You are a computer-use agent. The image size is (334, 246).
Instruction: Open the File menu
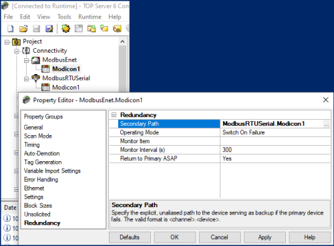coord(8,17)
